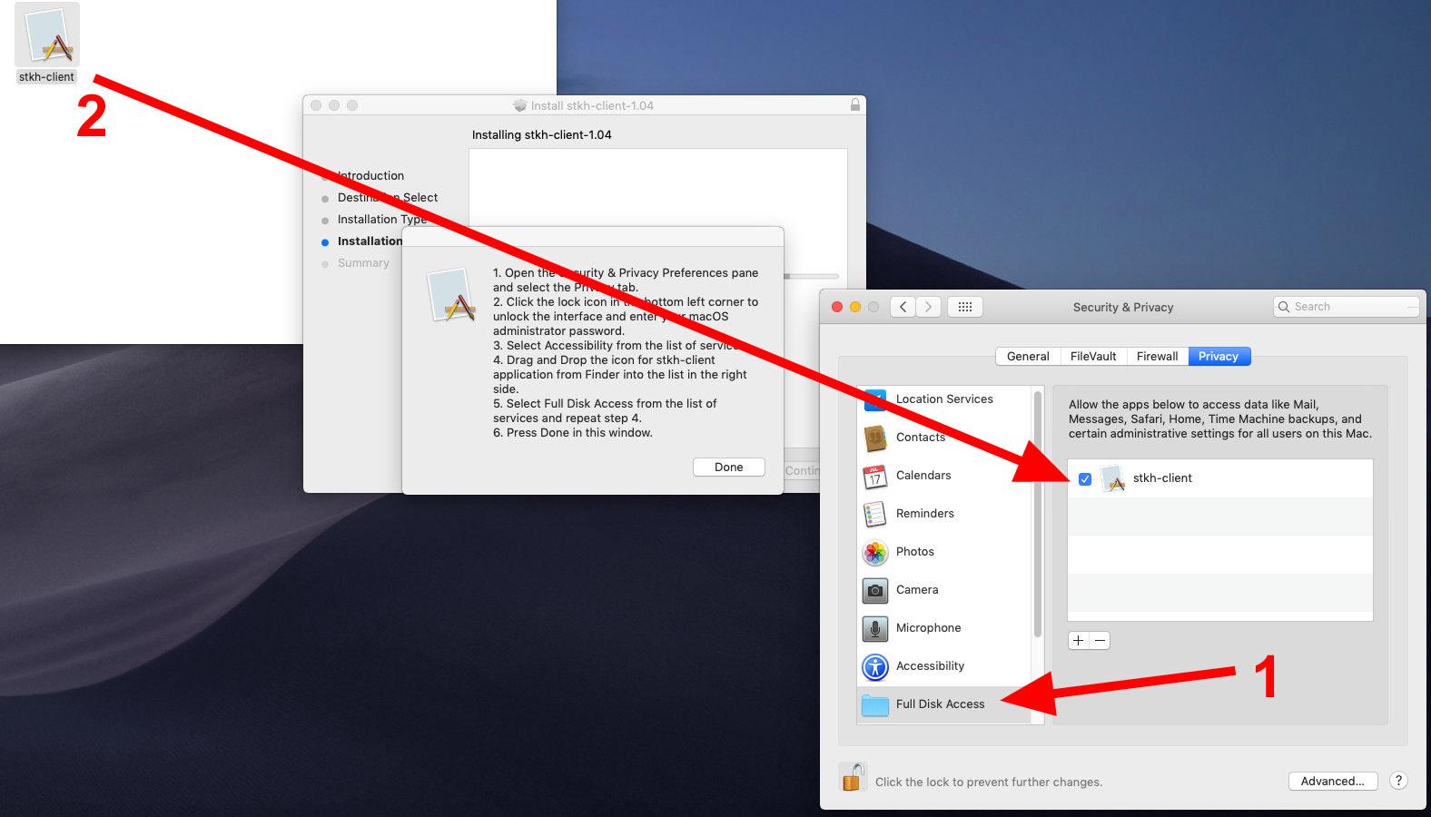The width and height of the screenshot is (1431, 817).
Task: Close the Security & Privacy window
Action: (837, 307)
